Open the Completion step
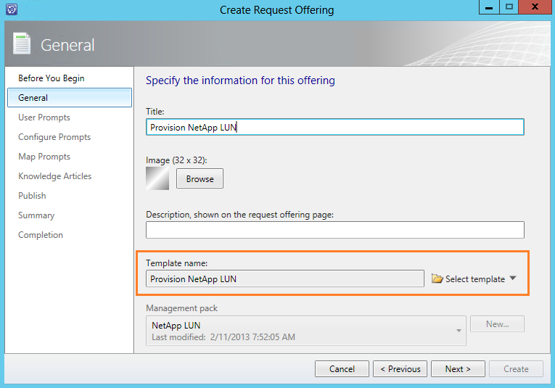The width and height of the screenshot is (555, 388). (x=41, y=235)
